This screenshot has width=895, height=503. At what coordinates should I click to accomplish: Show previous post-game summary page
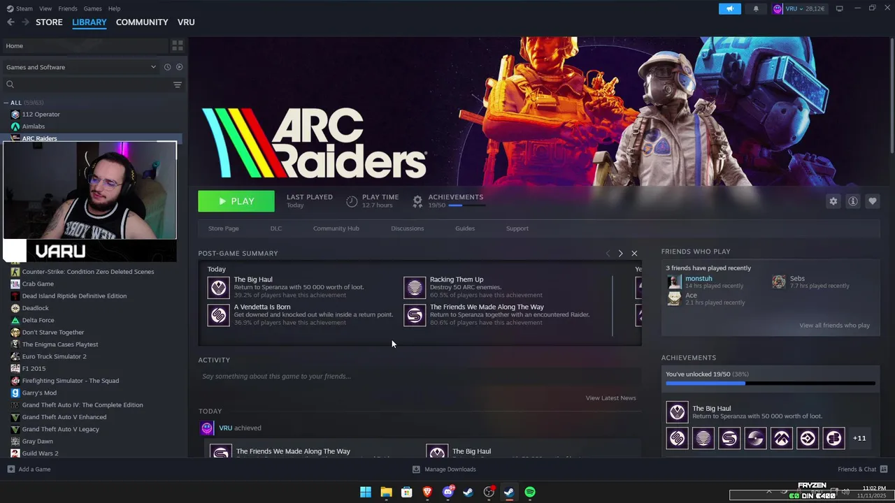coord(608,253)
